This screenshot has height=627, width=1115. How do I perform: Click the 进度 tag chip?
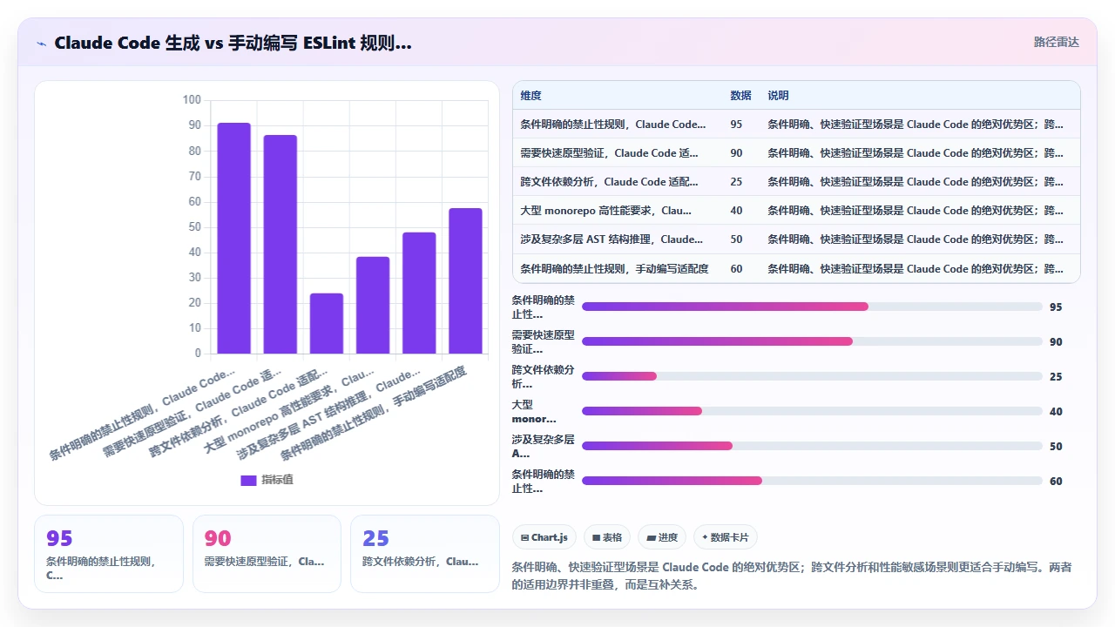point(662,537)
